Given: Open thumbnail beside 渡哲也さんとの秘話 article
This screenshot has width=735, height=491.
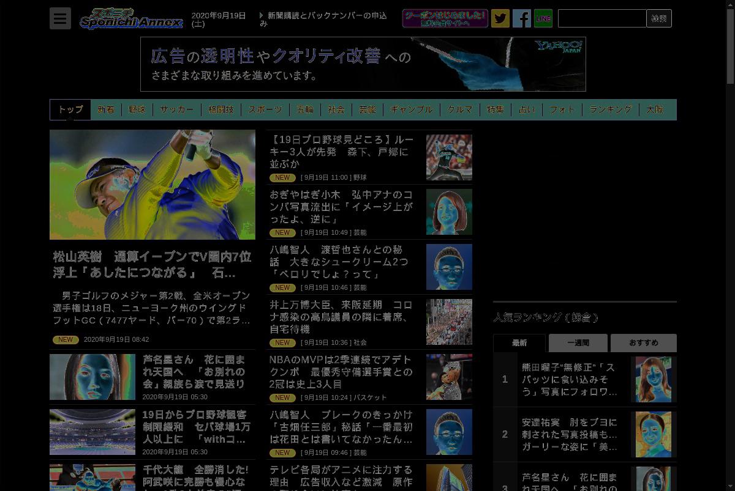Looking at the screenshot, I should tap(449, 267).
